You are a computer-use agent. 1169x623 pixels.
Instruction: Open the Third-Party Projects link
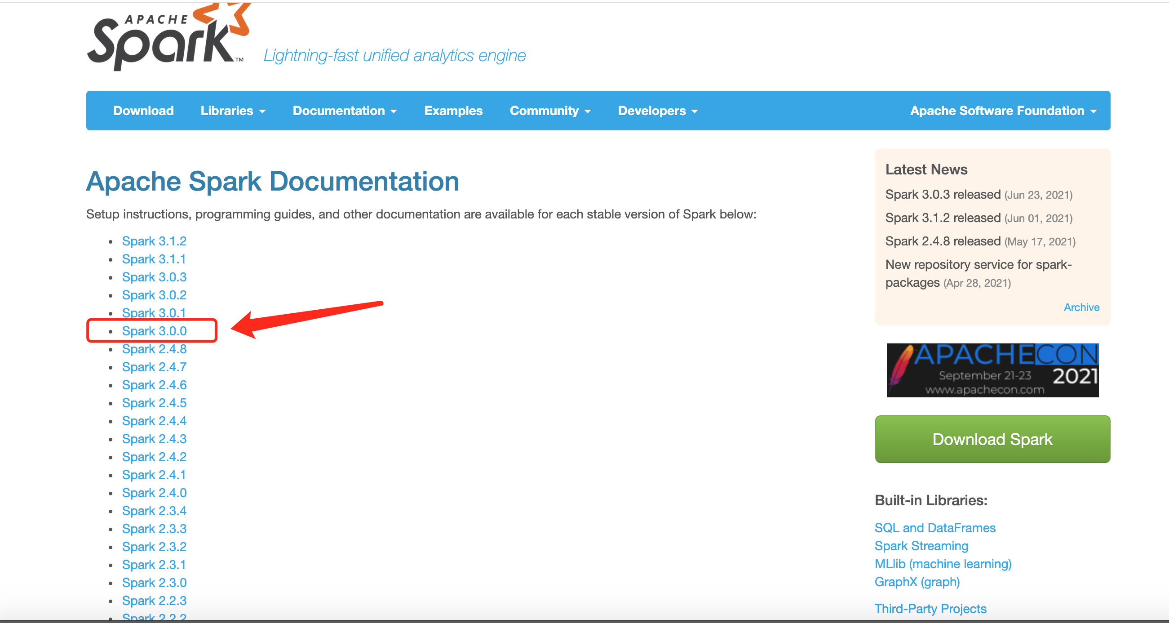pyautogui.click(x=930, y=609)
